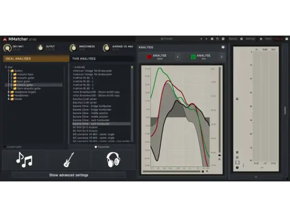
Task: Click graph horizontal axis lock icon
Action: 203,171
